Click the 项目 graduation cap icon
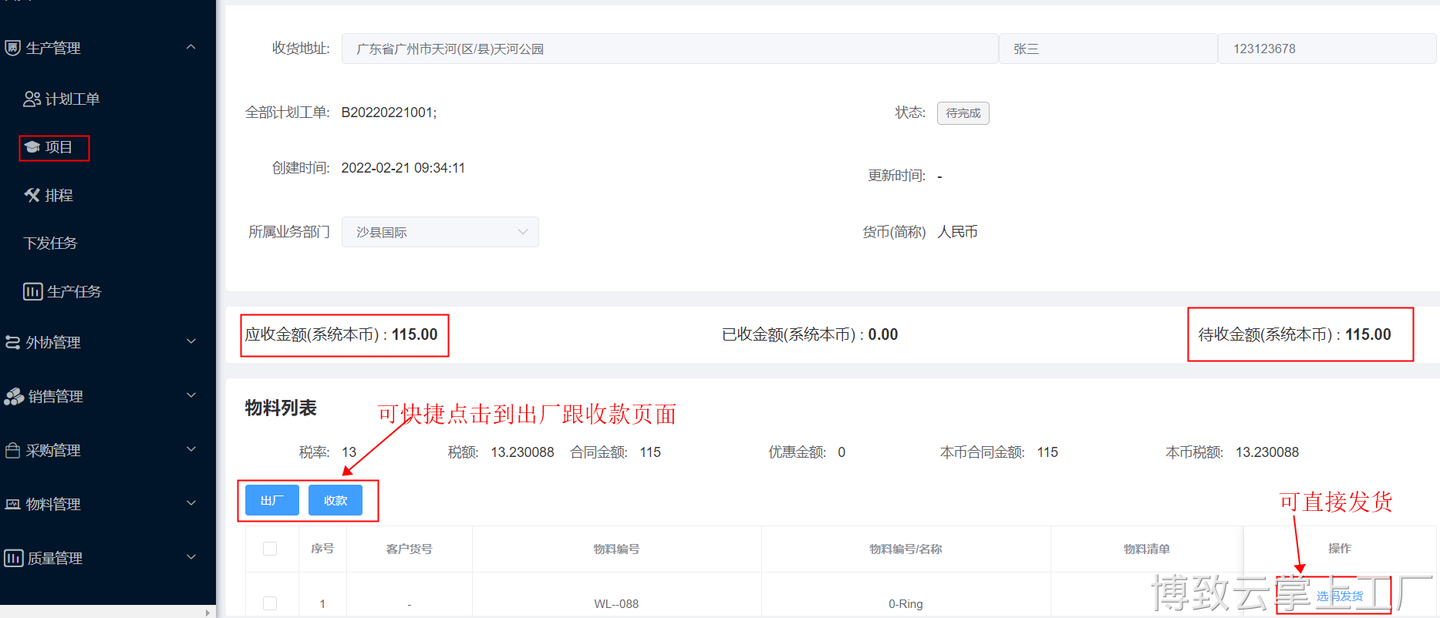This screenshot has height=618, width=1440. (x=32, y=147)
